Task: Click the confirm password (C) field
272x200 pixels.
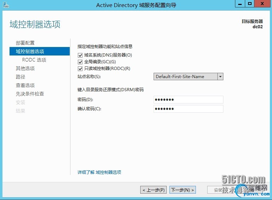Action: click(x=188, y=109)
